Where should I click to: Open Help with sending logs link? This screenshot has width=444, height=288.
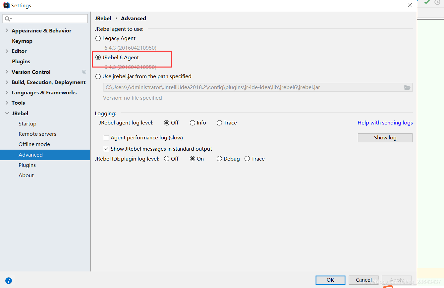tap(385, 123)
